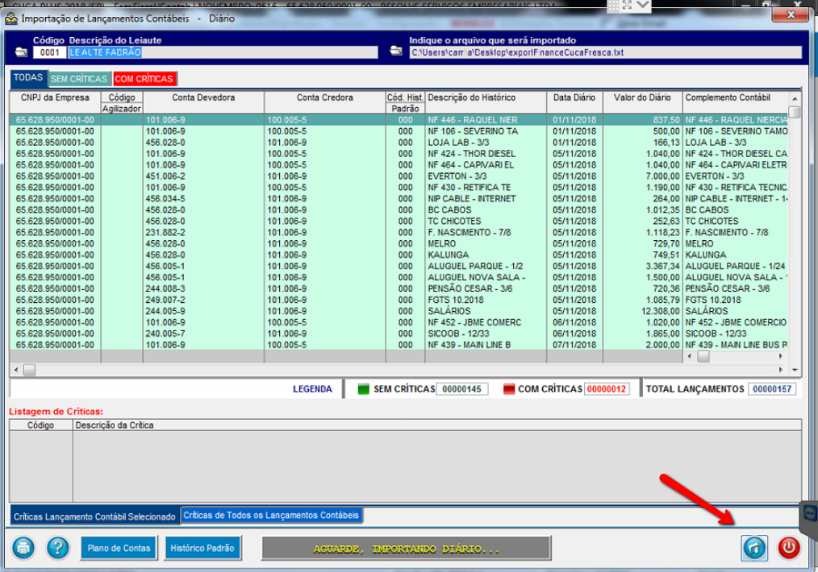Open help with the question mark icon
818x572 pixels.
(57, 548)
